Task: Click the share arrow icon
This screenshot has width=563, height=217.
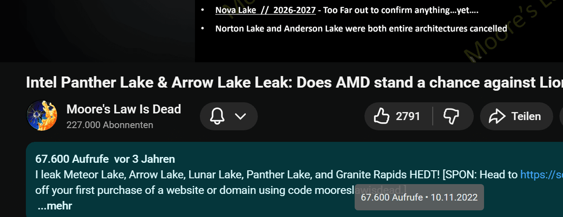Action: tap(496, 117)
